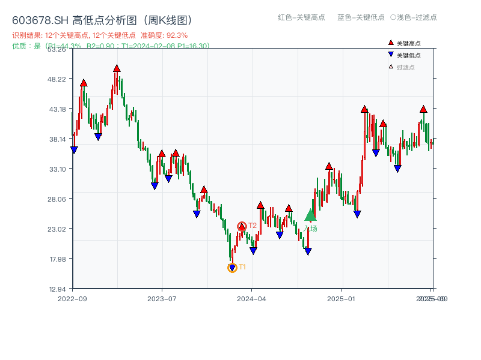Click the red high marker at 43.18 in 2025
Image resolution: width=481 pixels, height=360 pixels.
point(364,110)
